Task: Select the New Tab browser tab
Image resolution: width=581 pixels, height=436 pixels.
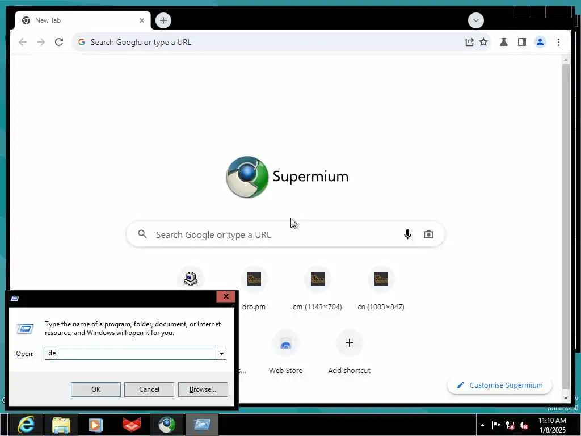Action: coord(83,20)
